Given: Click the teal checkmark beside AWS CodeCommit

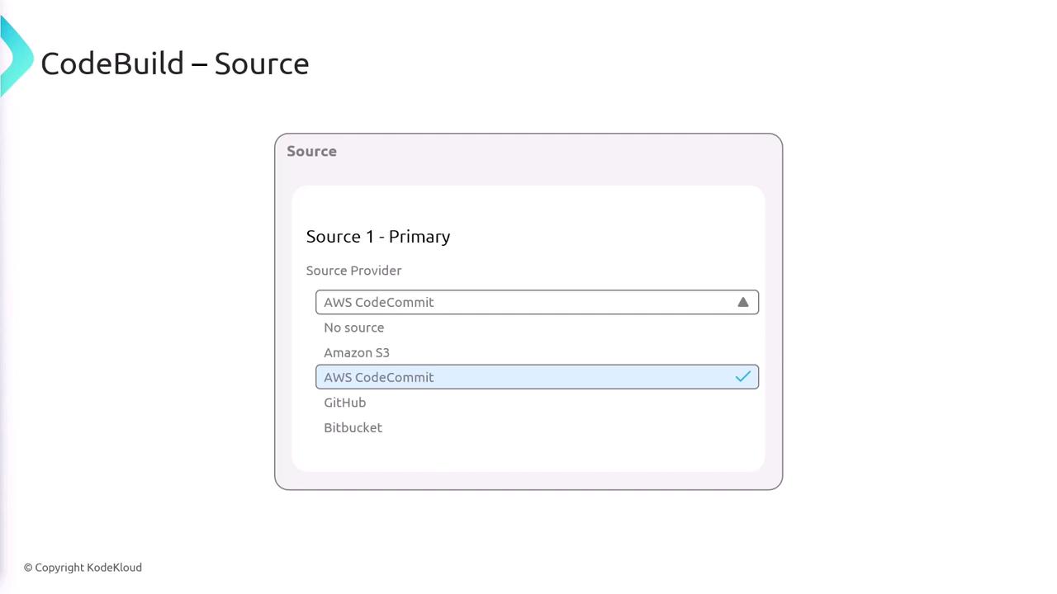Looking at the screenshot, I should 742,377.
